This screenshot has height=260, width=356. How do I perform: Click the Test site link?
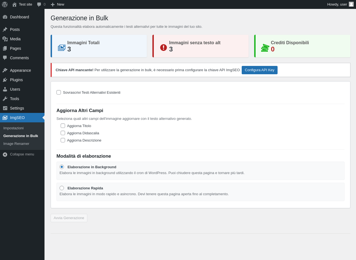26,4
